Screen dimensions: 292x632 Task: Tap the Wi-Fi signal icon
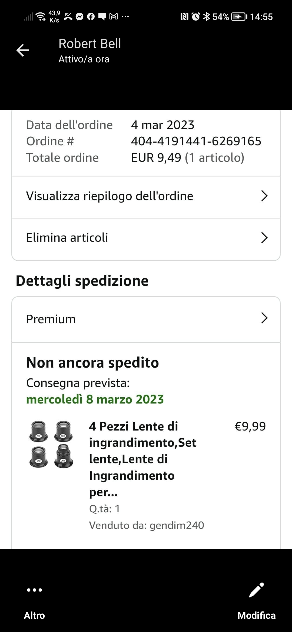41,17
